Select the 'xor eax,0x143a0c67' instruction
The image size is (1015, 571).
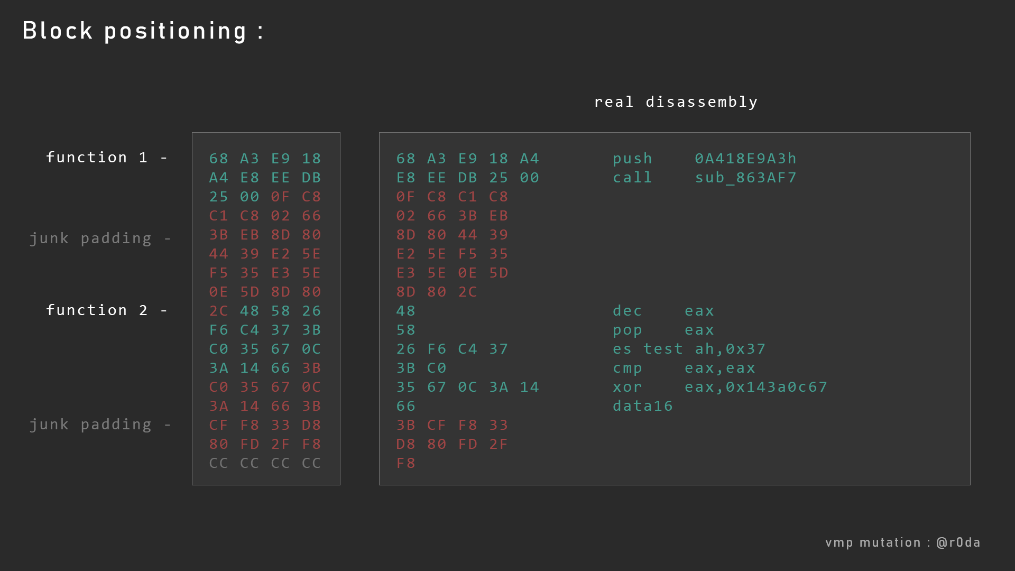(720, 387)
